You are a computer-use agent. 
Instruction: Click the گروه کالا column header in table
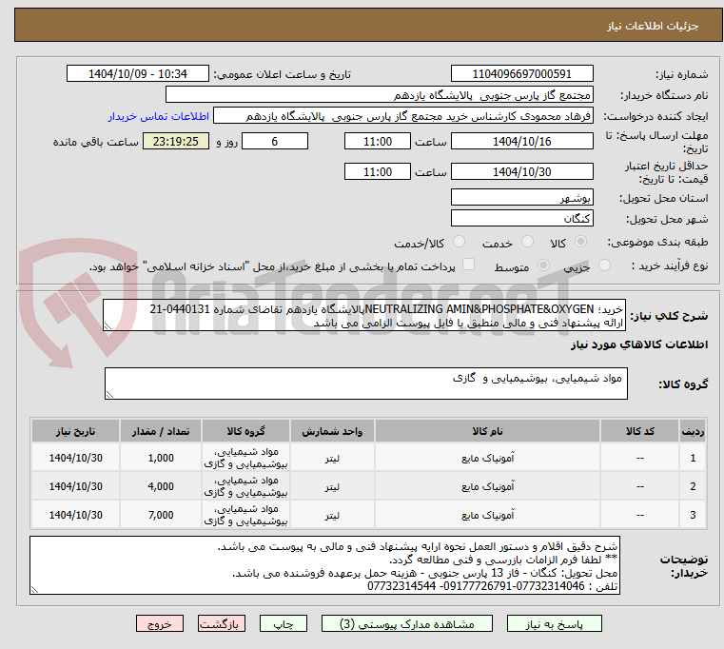245,431
